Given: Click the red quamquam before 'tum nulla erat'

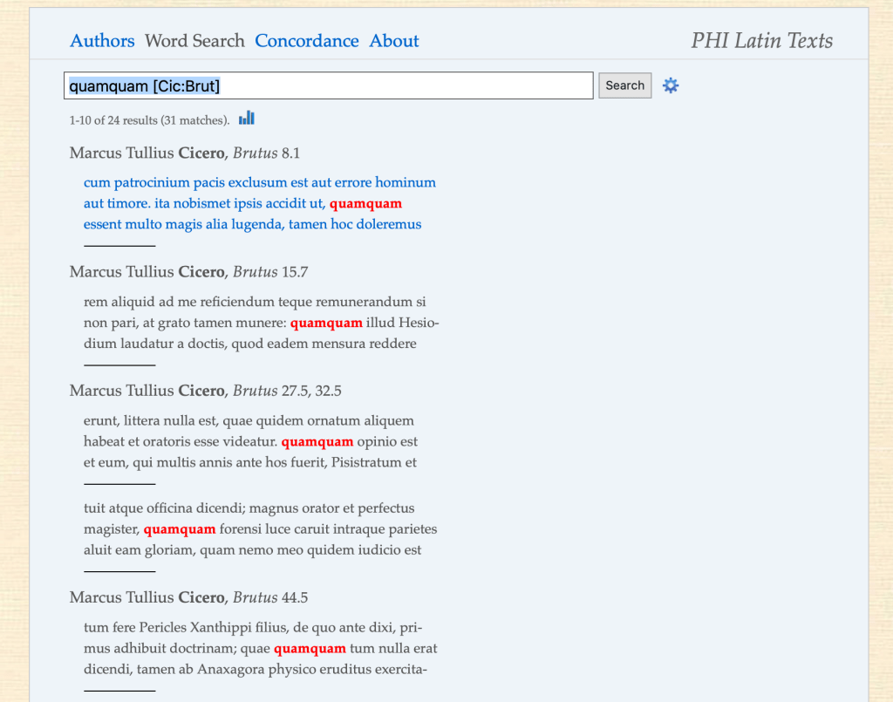Looking at the screenshot, I should point(310,648).
